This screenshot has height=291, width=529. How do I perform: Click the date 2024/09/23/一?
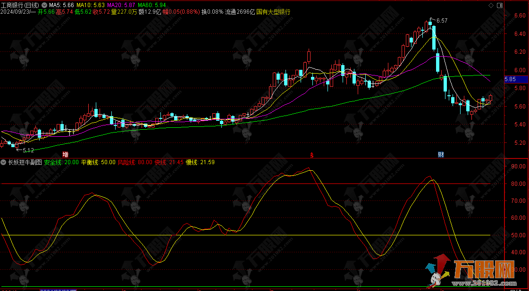[x=18, y=12]
